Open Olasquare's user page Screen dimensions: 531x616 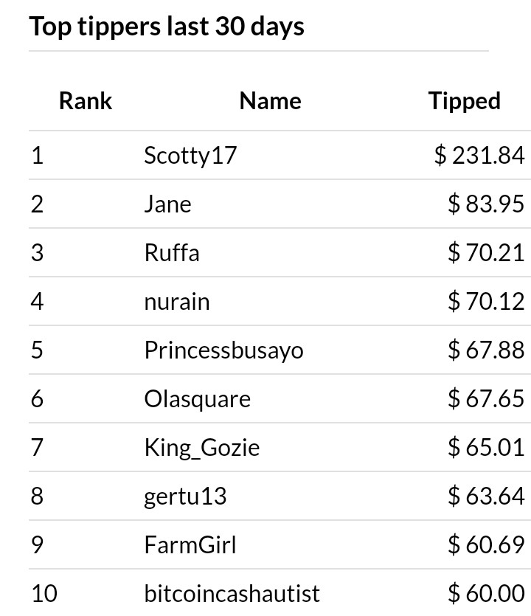click(x=197, y=399)
